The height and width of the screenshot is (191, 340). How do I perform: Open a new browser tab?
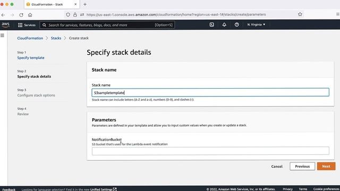click(x=85, y=4)
